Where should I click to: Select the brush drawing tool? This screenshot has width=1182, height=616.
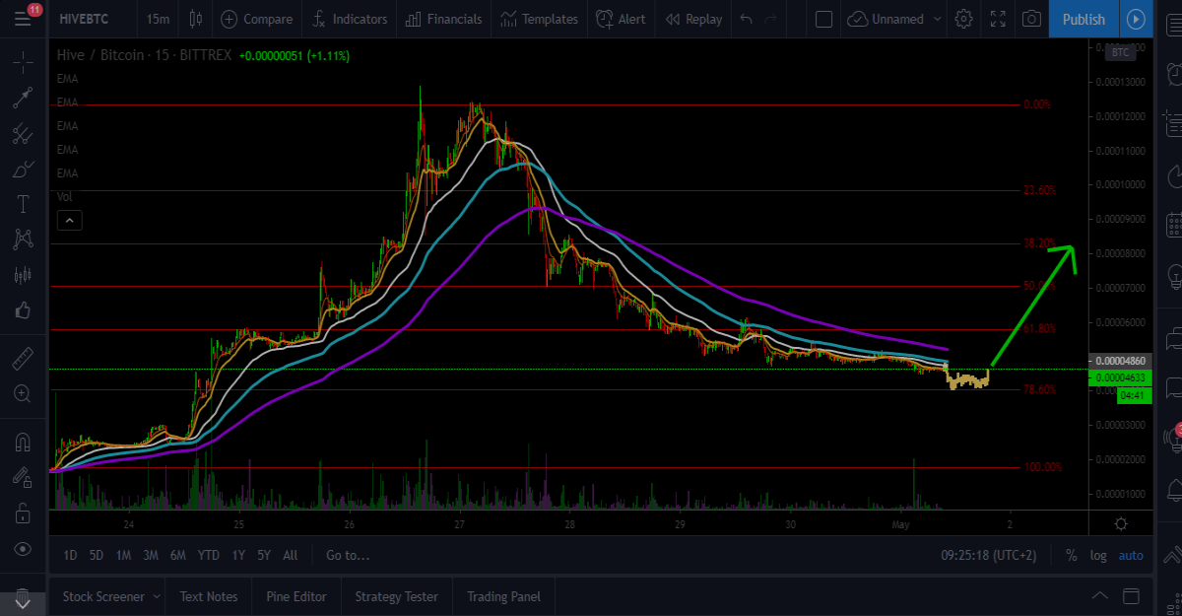(x=24, y=170)
